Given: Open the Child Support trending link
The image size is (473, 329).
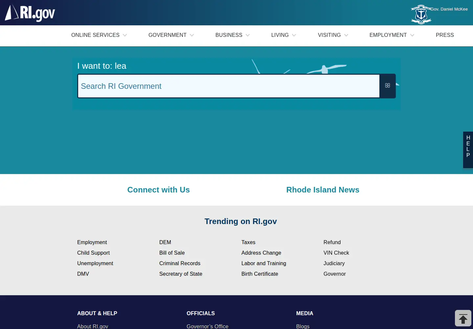Looking at the screenshot, I should (93, 253).
